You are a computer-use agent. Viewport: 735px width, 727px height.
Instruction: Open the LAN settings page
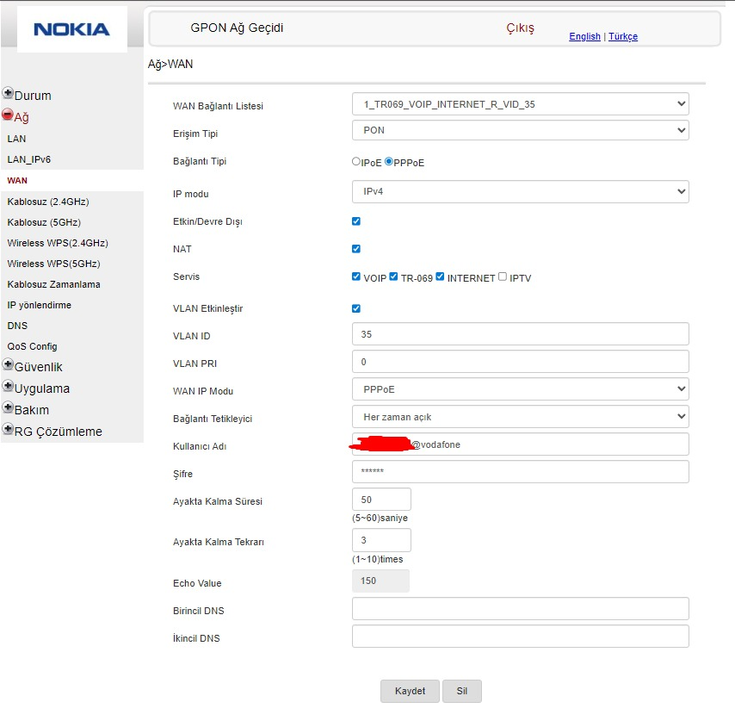pyautogui.click(x=16, y=139)
